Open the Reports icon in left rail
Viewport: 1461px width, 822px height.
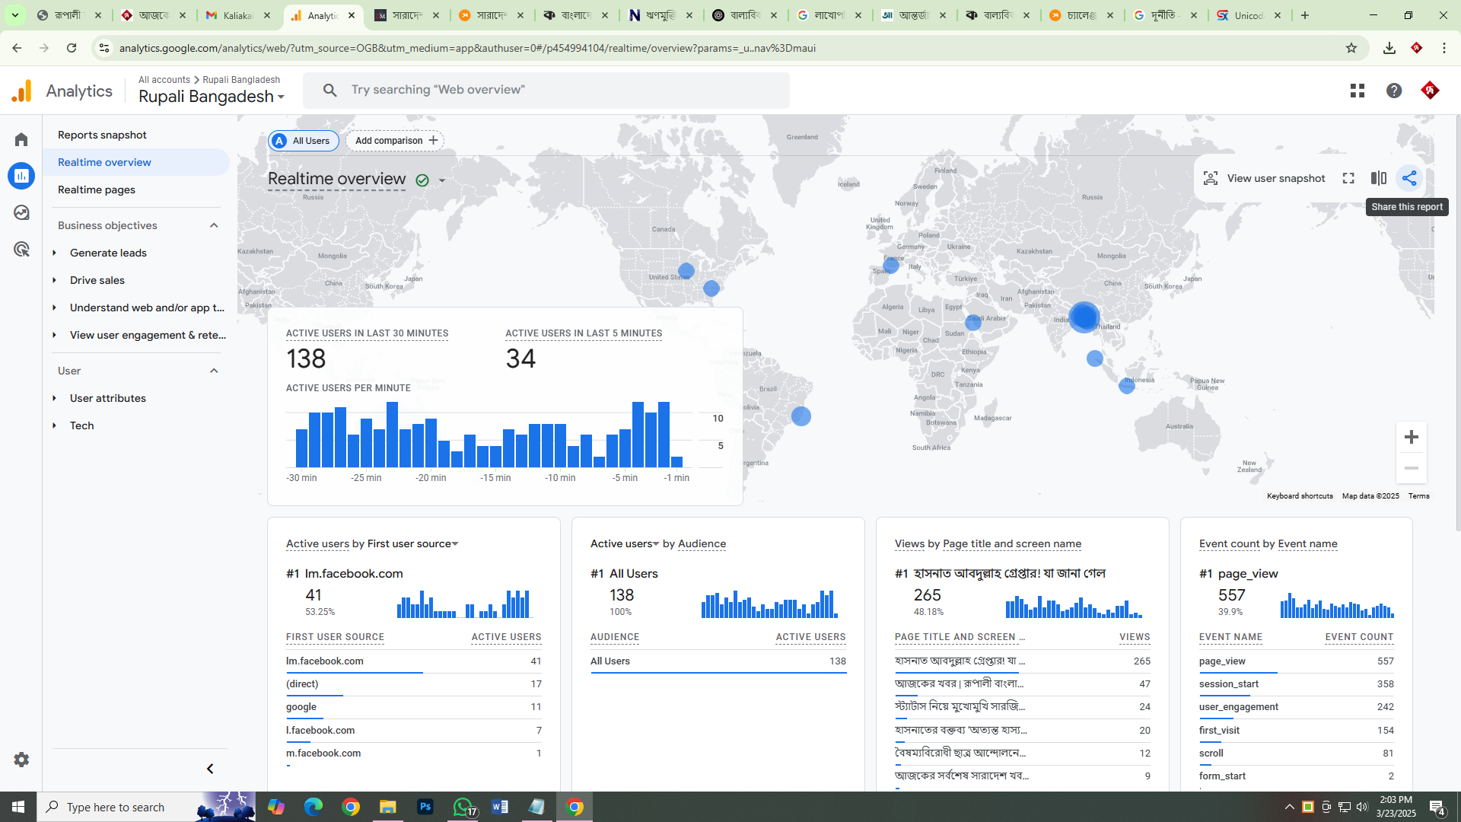coord(21,176)
